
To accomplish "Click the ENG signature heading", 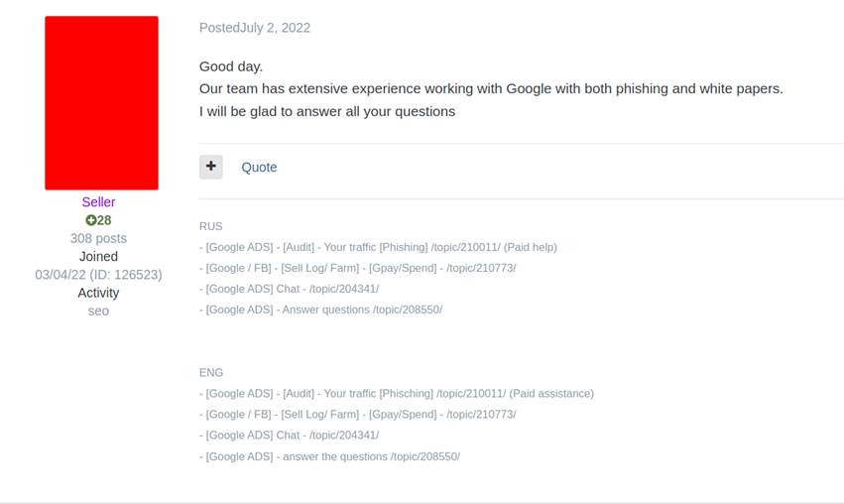I will pyautogui.click(x=211, y=373).
